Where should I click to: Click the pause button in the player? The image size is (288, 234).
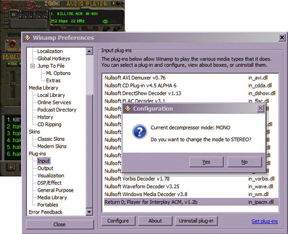(x=13, y=15)
